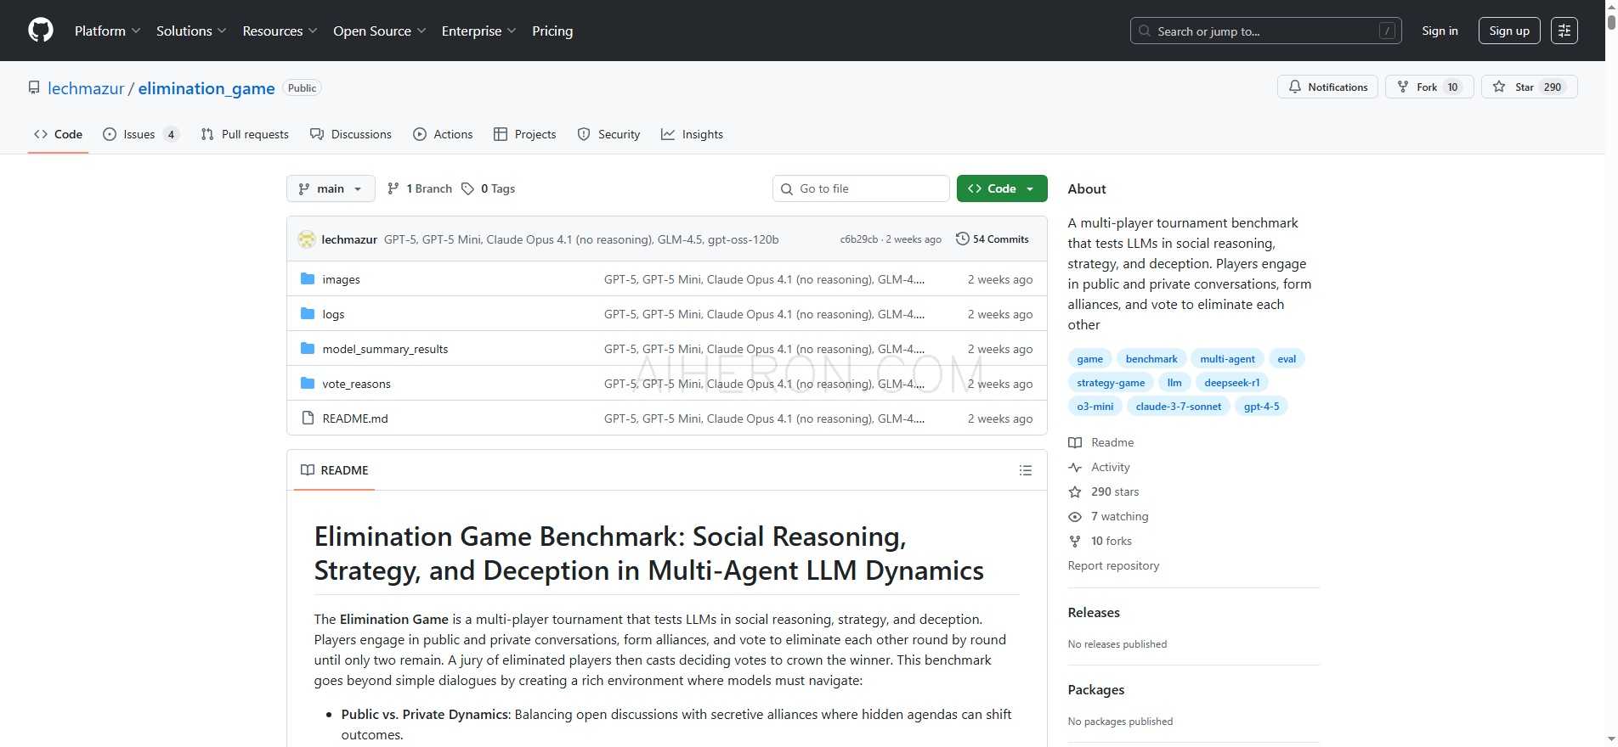Click the README.md file icon
1618x747 pixels.
pyautogui.click(x=308, y=418)
